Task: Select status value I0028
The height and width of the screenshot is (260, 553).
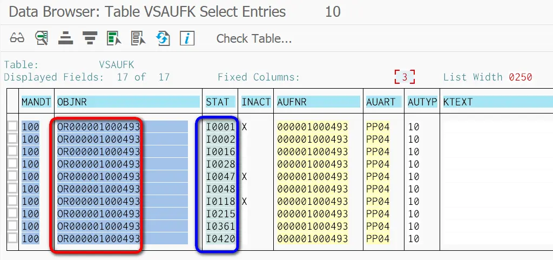Action: 220,164
